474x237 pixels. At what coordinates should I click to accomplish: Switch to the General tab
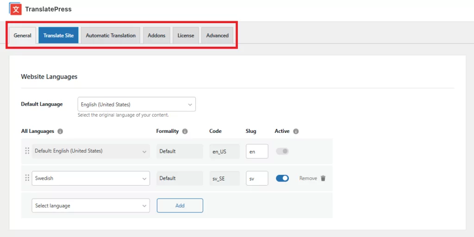coord(22,35)
